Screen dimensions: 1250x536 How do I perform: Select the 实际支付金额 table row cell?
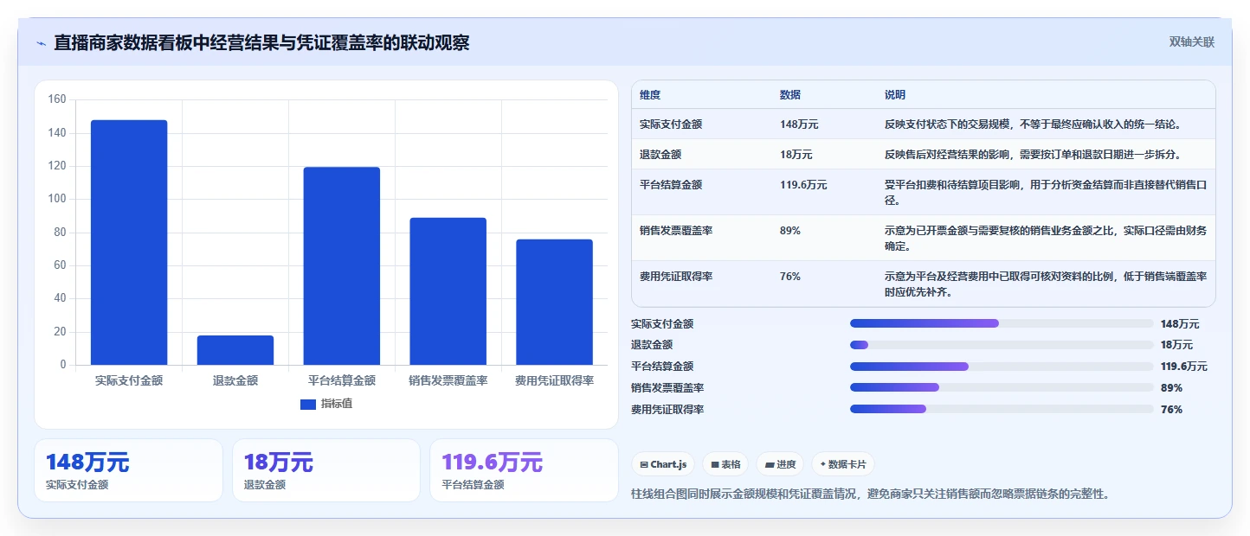[x=671, y=124]
